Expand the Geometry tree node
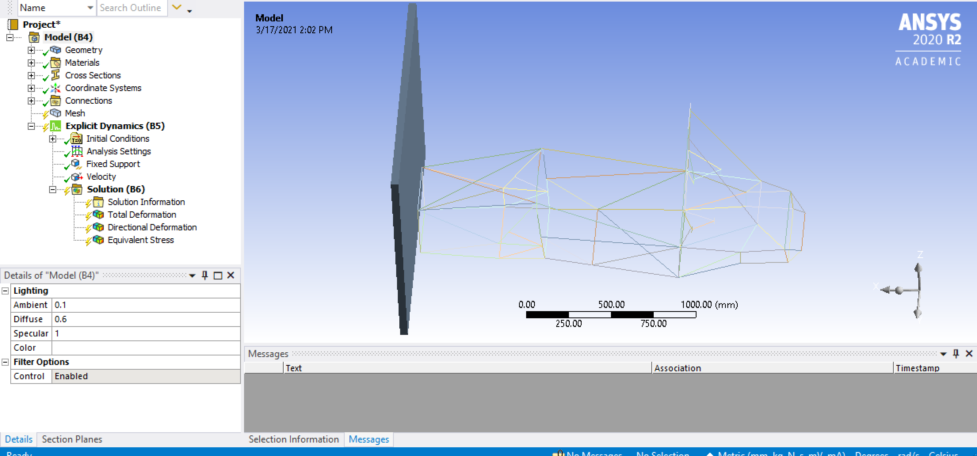 31,50
